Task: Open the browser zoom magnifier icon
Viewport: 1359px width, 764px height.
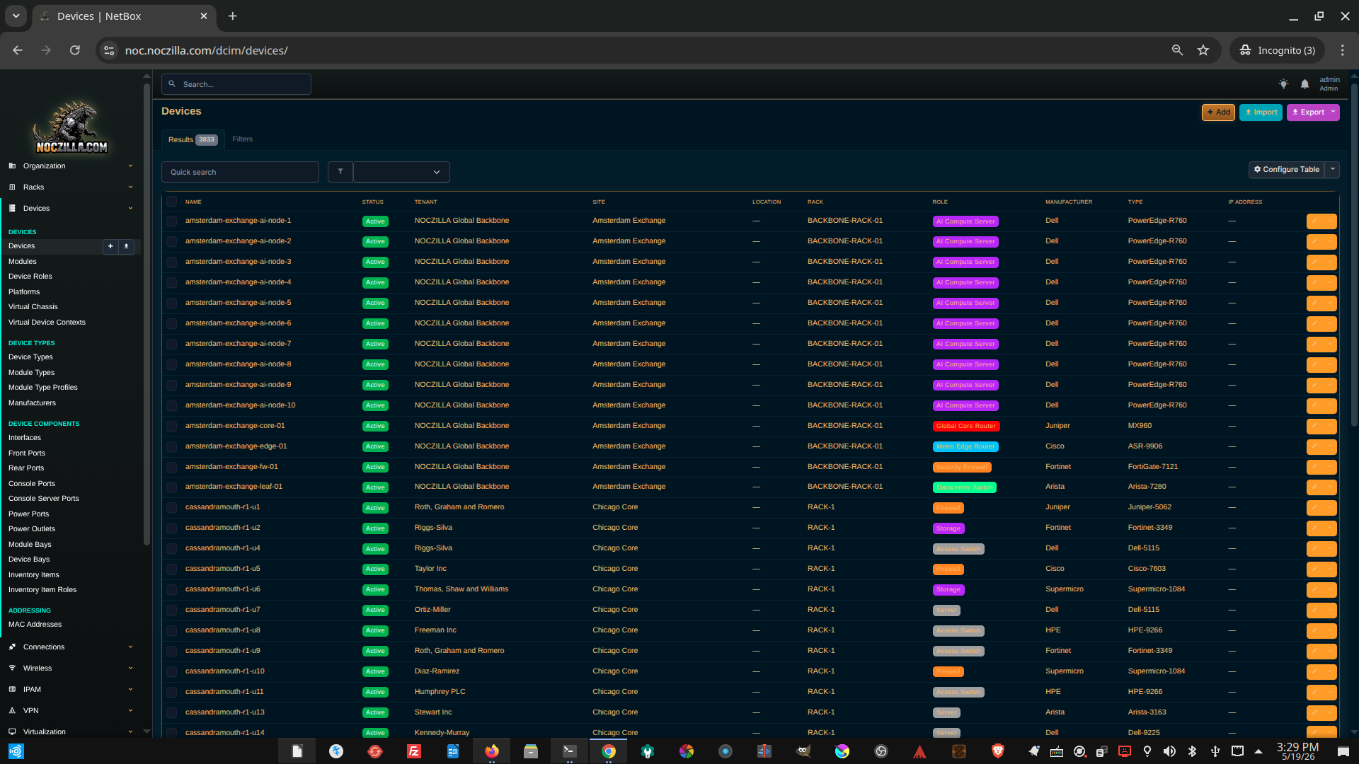Action: click(x=1177, y=50)
